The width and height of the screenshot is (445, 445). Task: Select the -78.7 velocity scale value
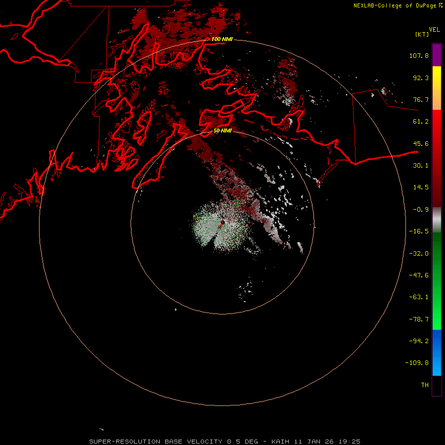point(419,319)
